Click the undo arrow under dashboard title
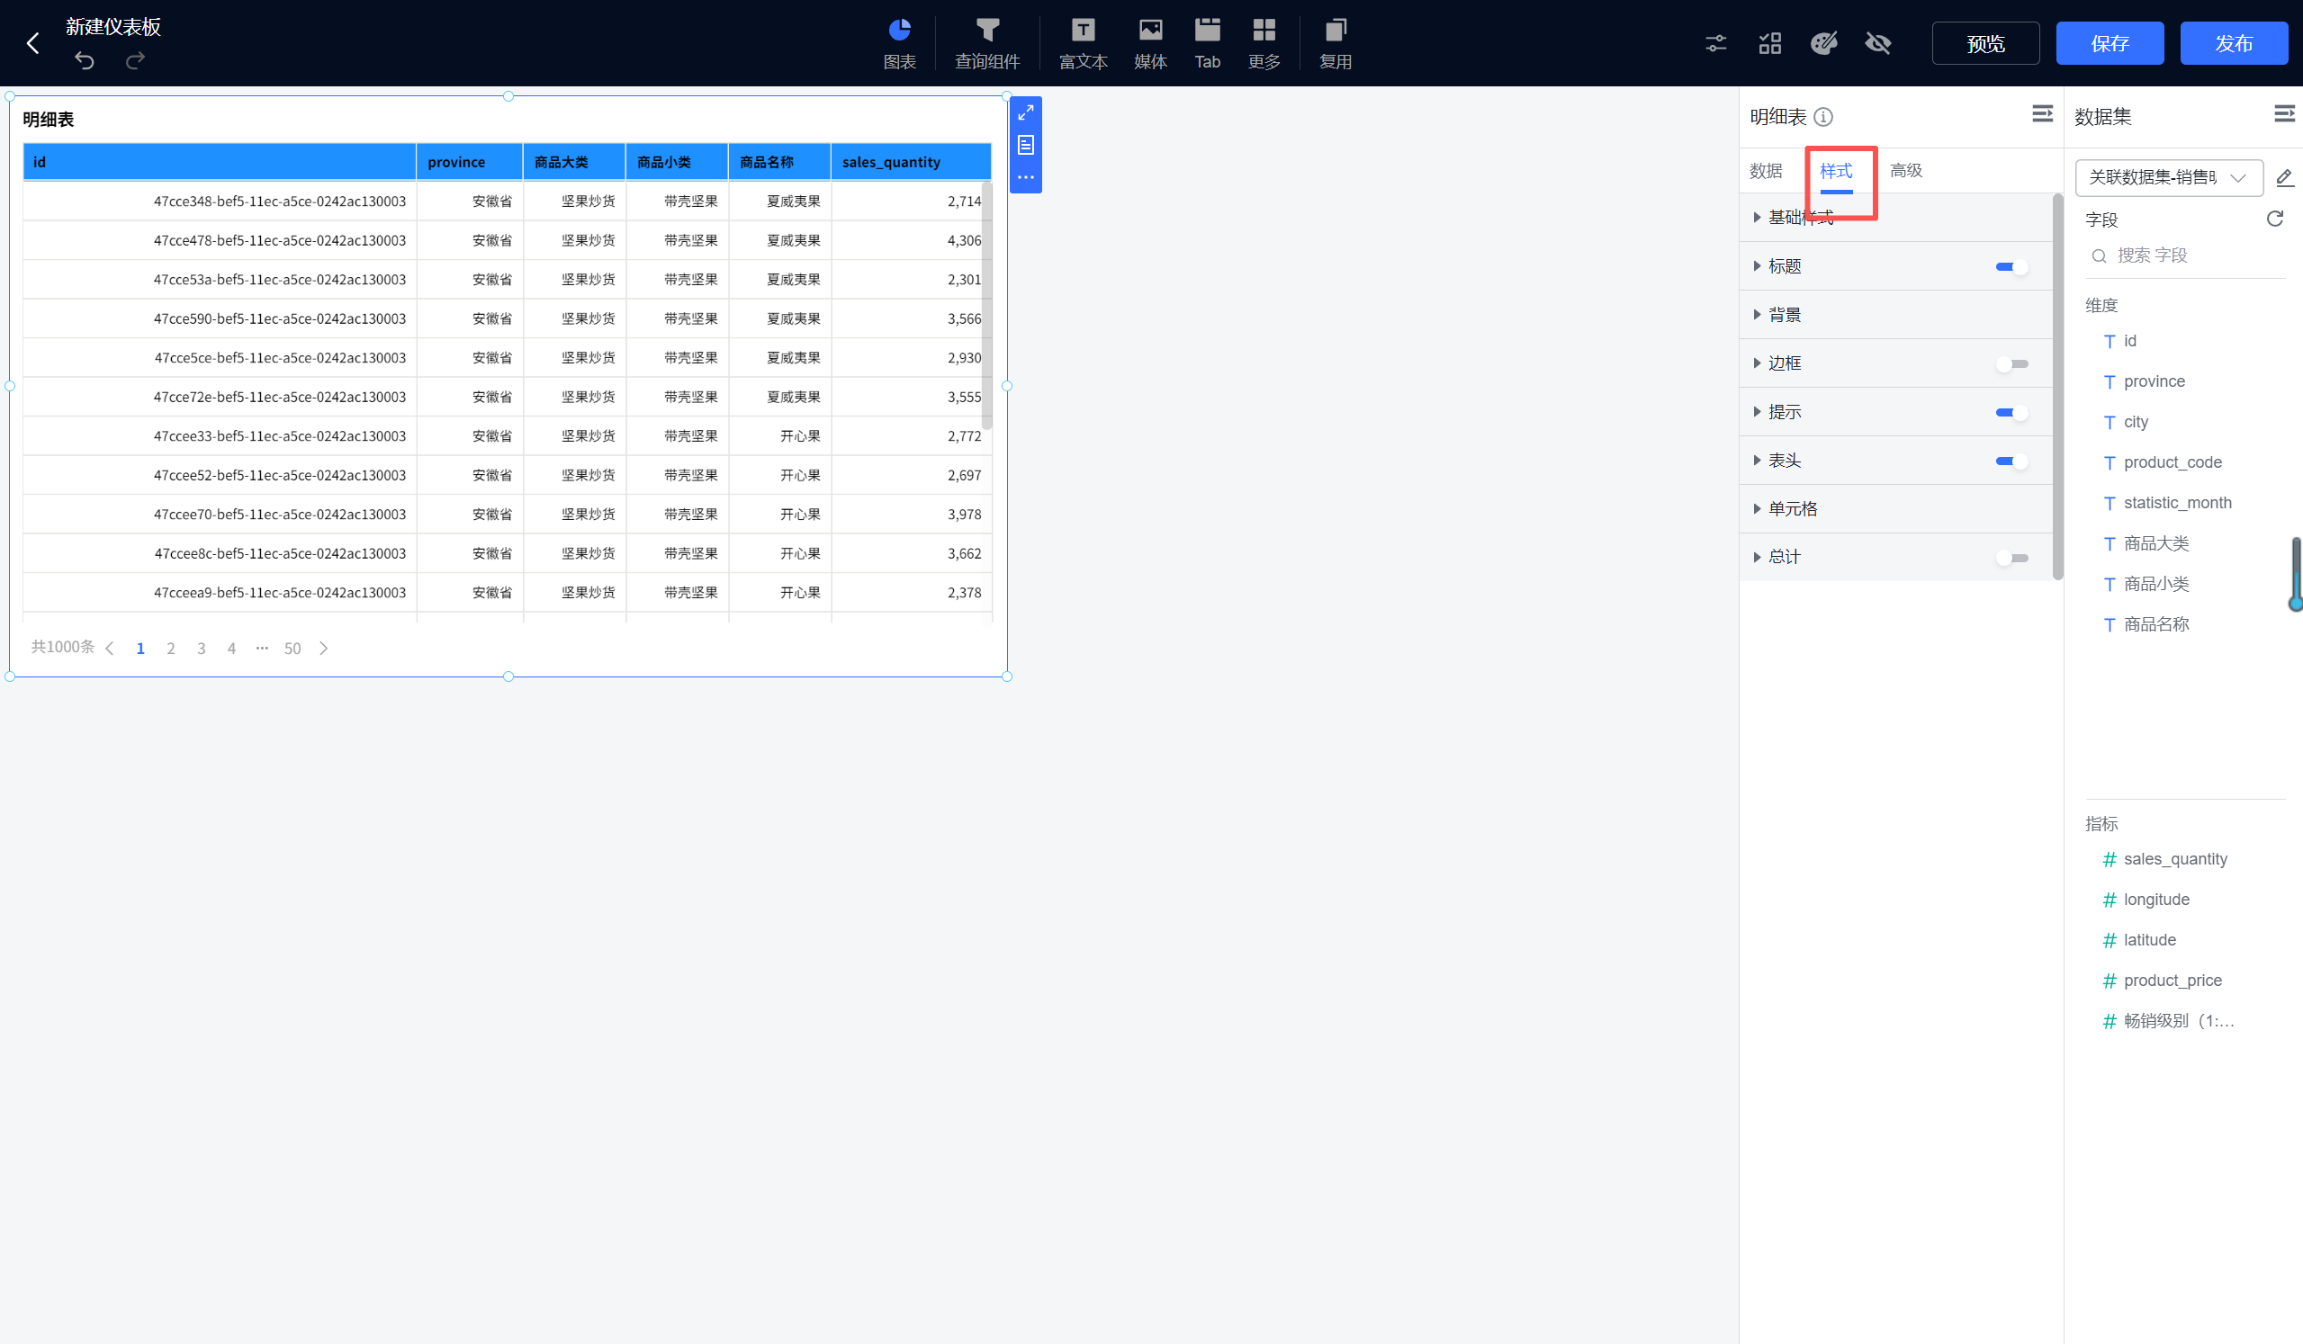The image size is (2303, 1344). coord(84,61)
